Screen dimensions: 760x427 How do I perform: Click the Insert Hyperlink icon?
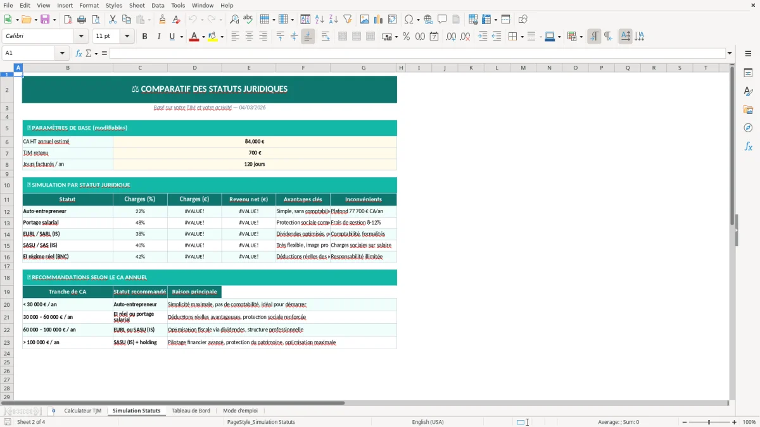[428, 20]
